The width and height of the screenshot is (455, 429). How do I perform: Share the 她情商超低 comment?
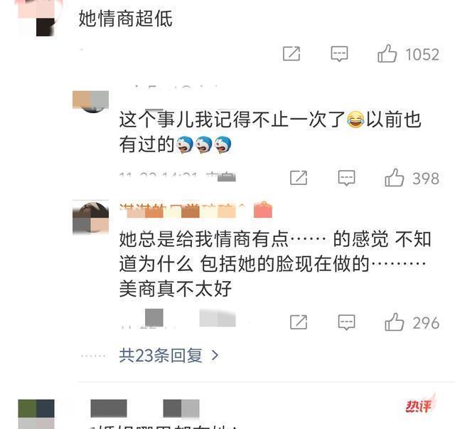point(291,54)
